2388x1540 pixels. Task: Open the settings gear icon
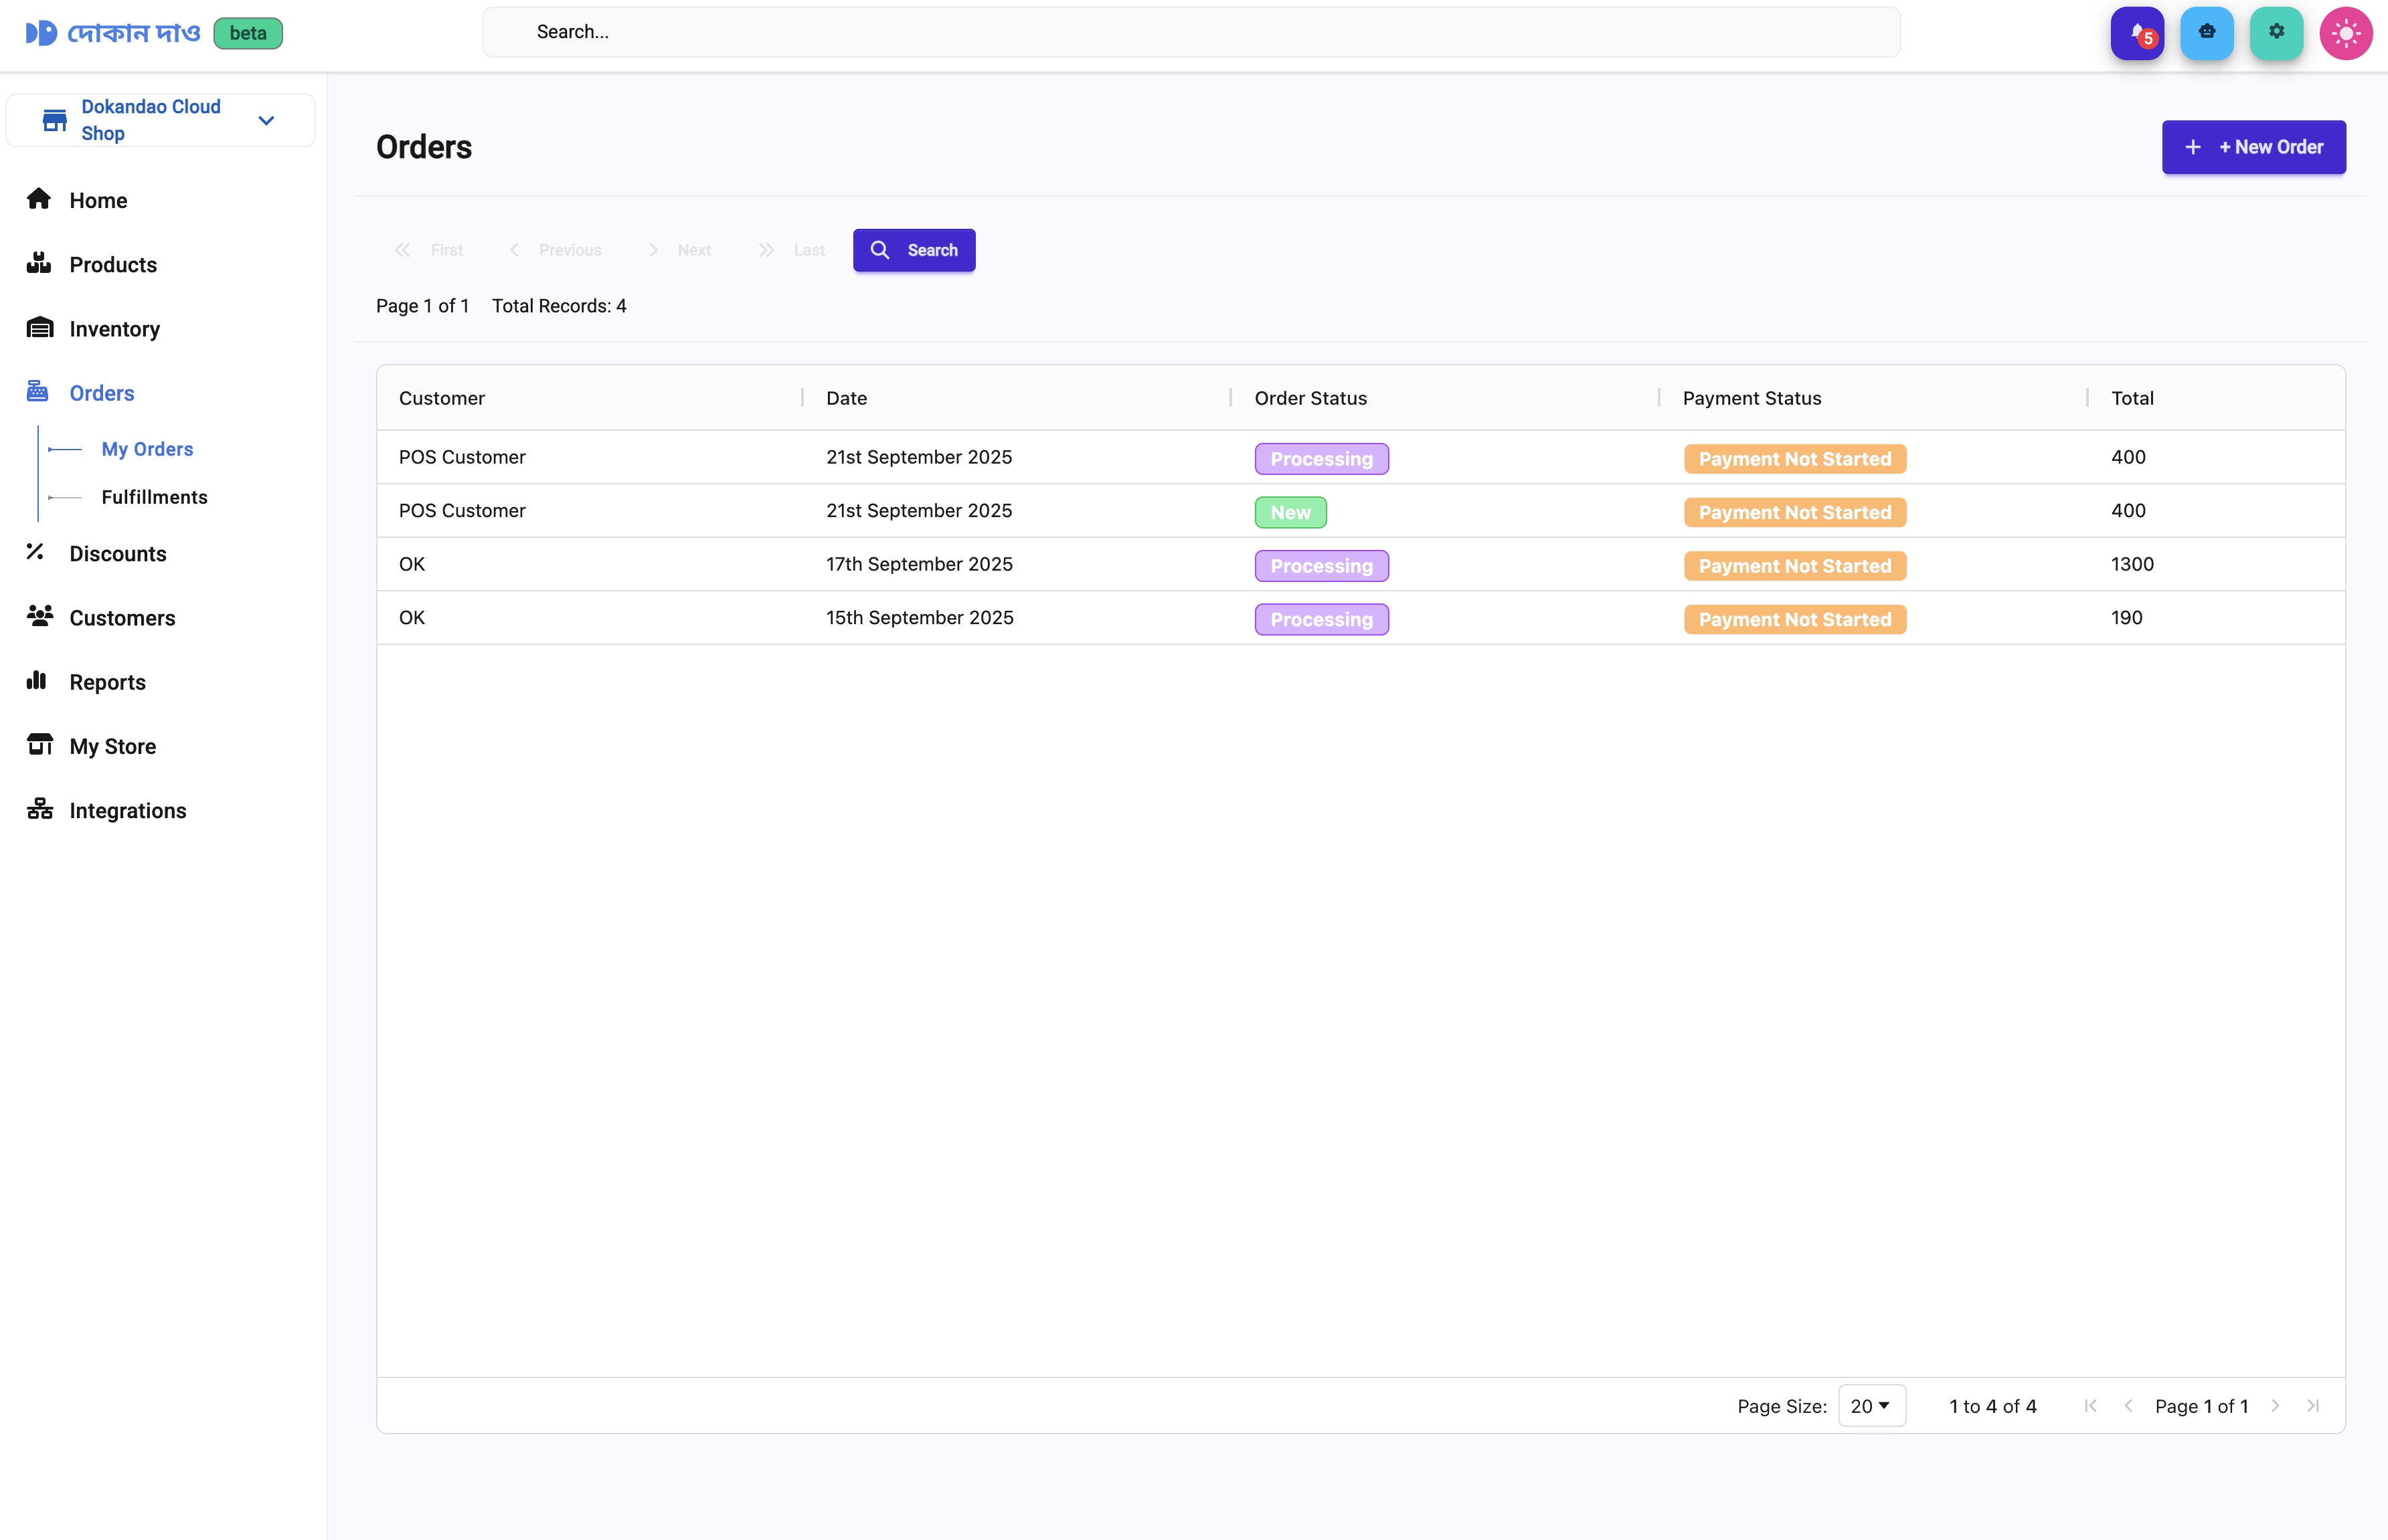2276,32
